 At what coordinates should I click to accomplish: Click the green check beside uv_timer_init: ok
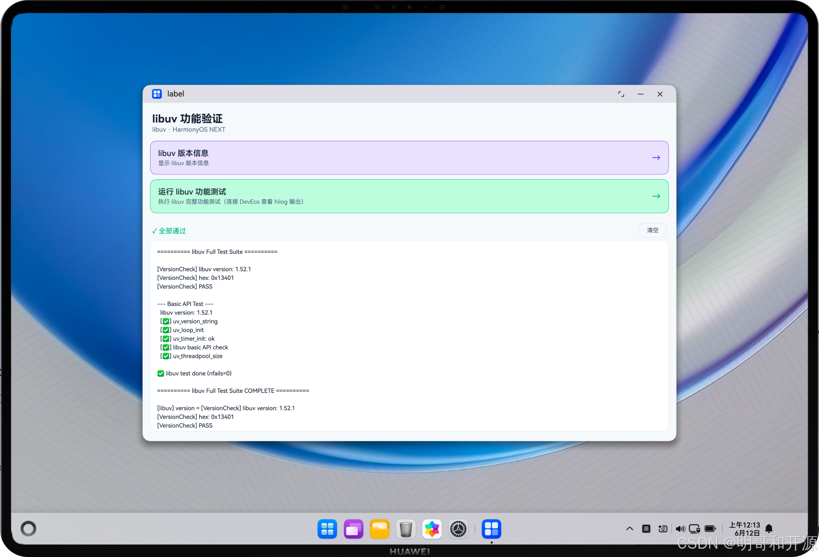coord(166,339)
